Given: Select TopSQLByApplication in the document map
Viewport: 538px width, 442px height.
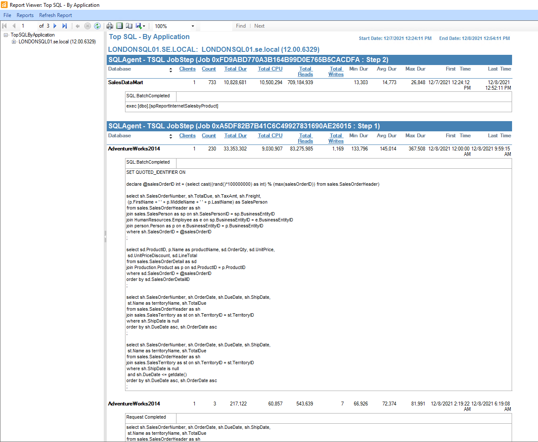Looking at the screenshot, I should [33, 35].
